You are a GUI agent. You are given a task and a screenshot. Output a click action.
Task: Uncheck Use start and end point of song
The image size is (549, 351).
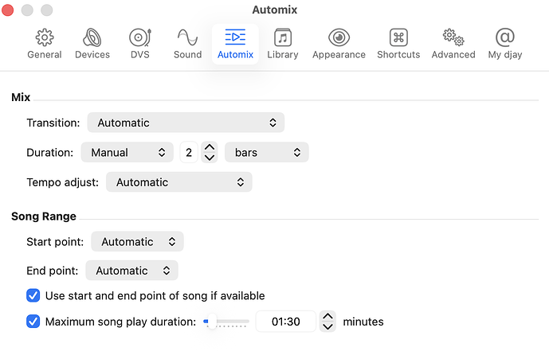coord(33,295)
